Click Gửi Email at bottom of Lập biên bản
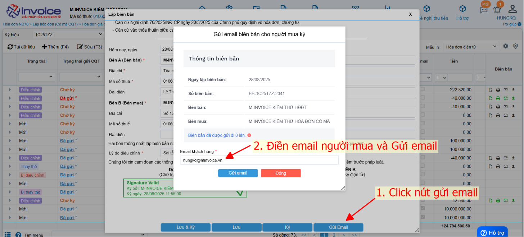The height and width of the screenshot is (237, 524). tap(338, 227)
